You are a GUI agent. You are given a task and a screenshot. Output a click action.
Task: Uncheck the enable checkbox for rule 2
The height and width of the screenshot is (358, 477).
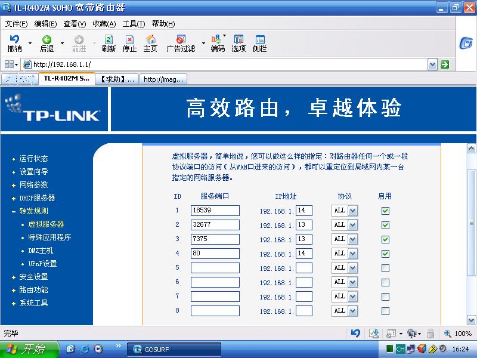tap(385, 225)
